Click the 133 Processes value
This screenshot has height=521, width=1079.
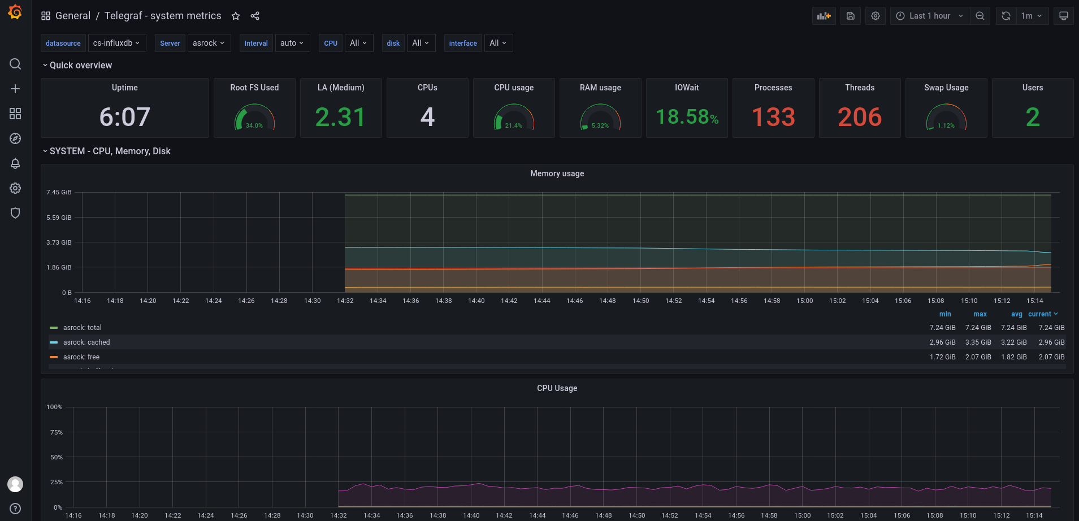point(773,117)
